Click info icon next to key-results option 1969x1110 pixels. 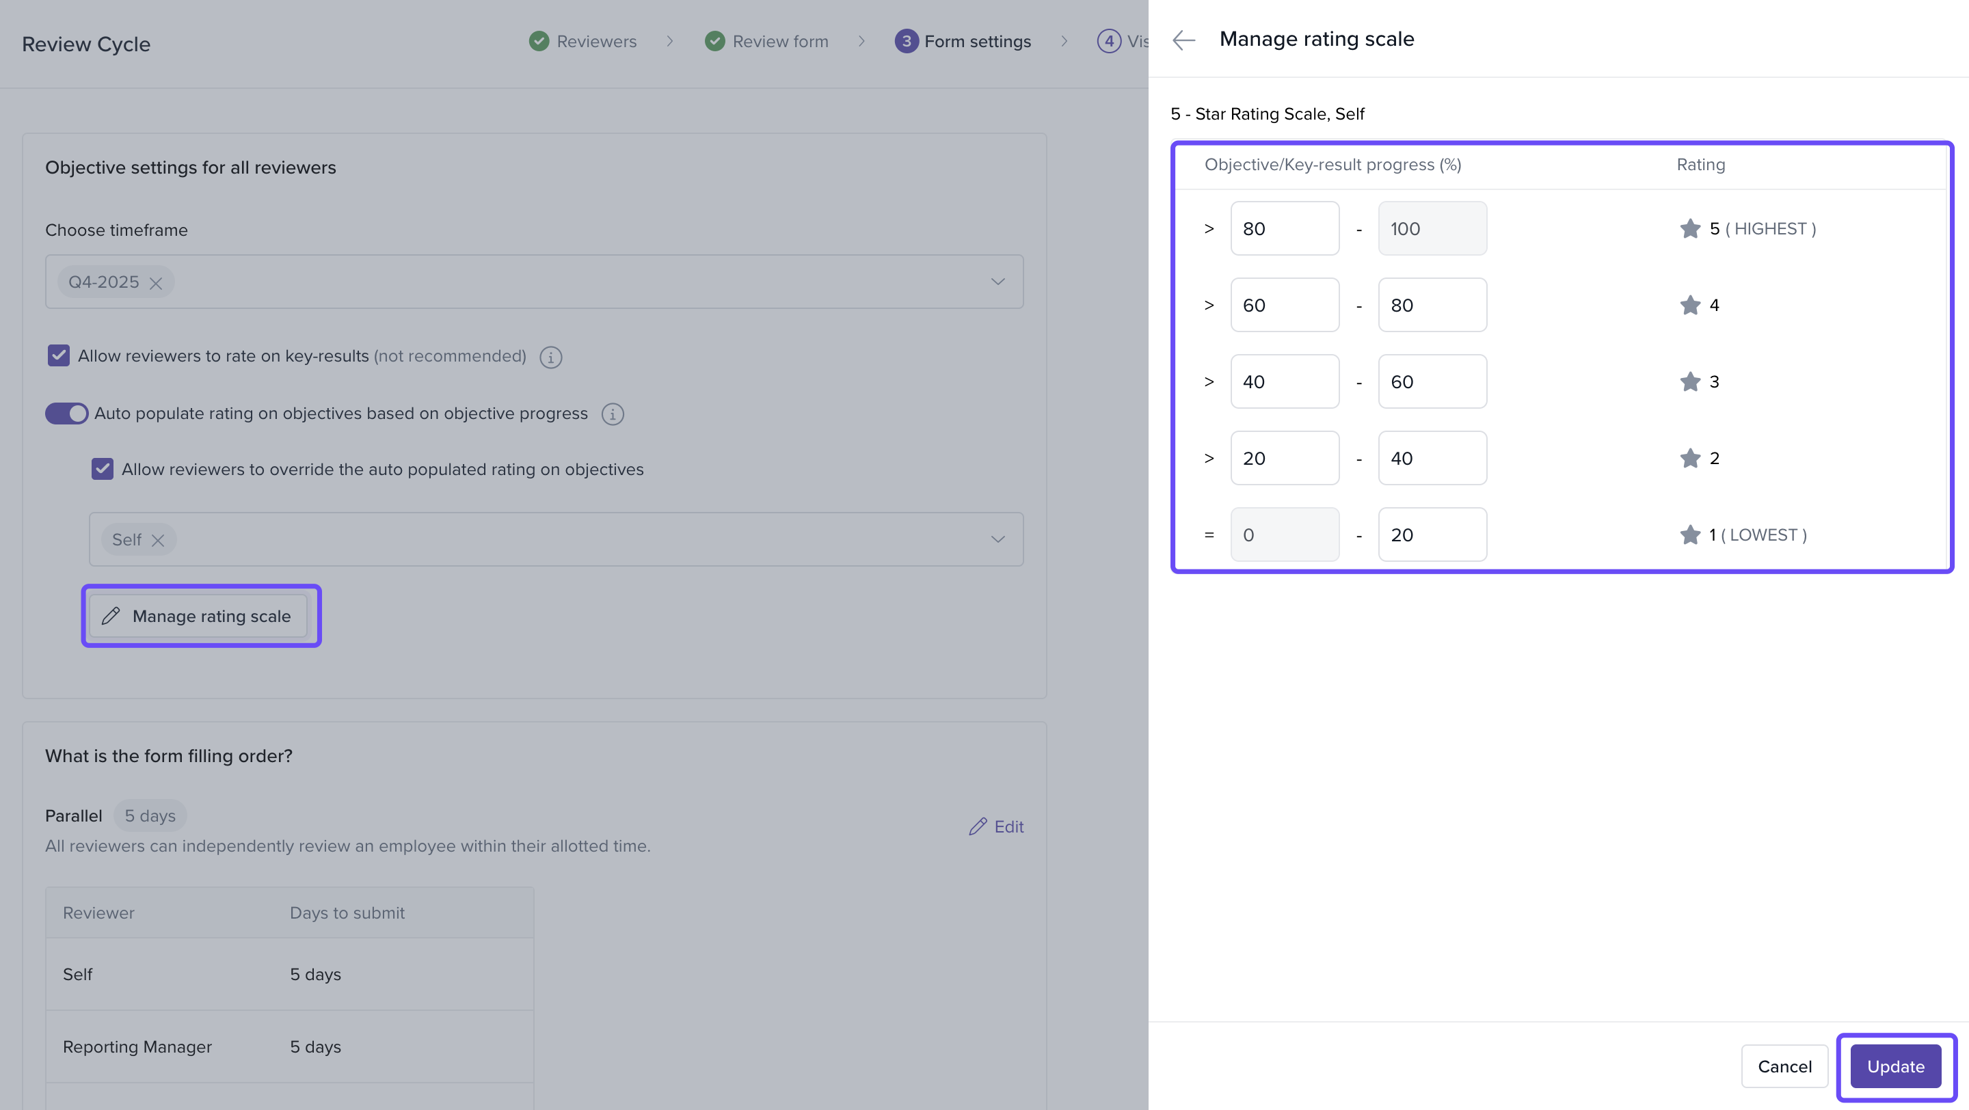(x=550, y=357)
